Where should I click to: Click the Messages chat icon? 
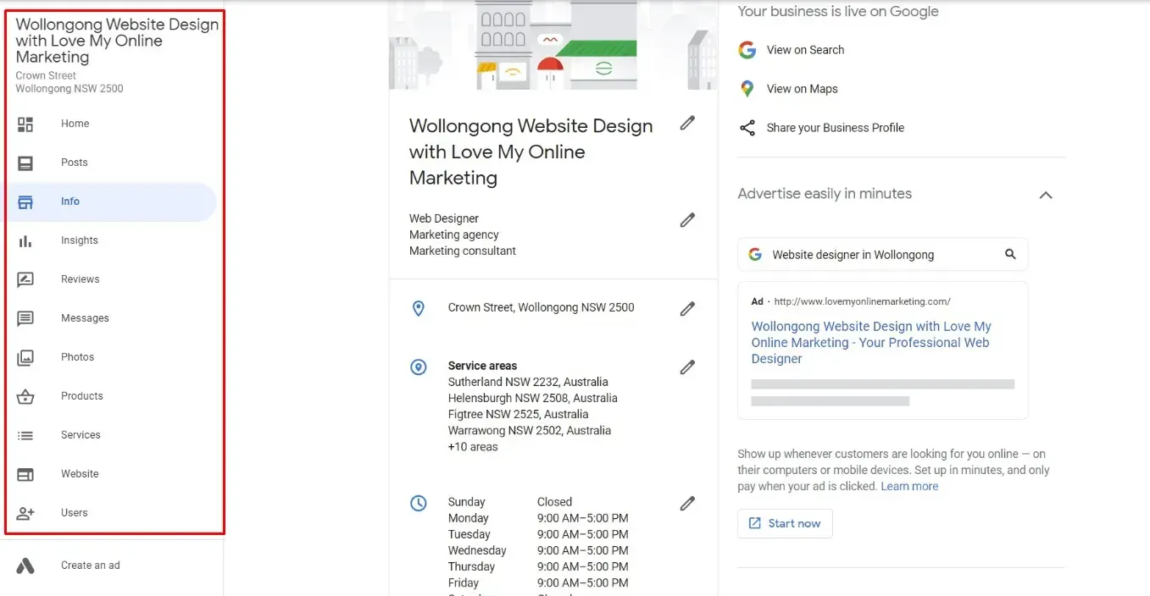click(25, 319)
